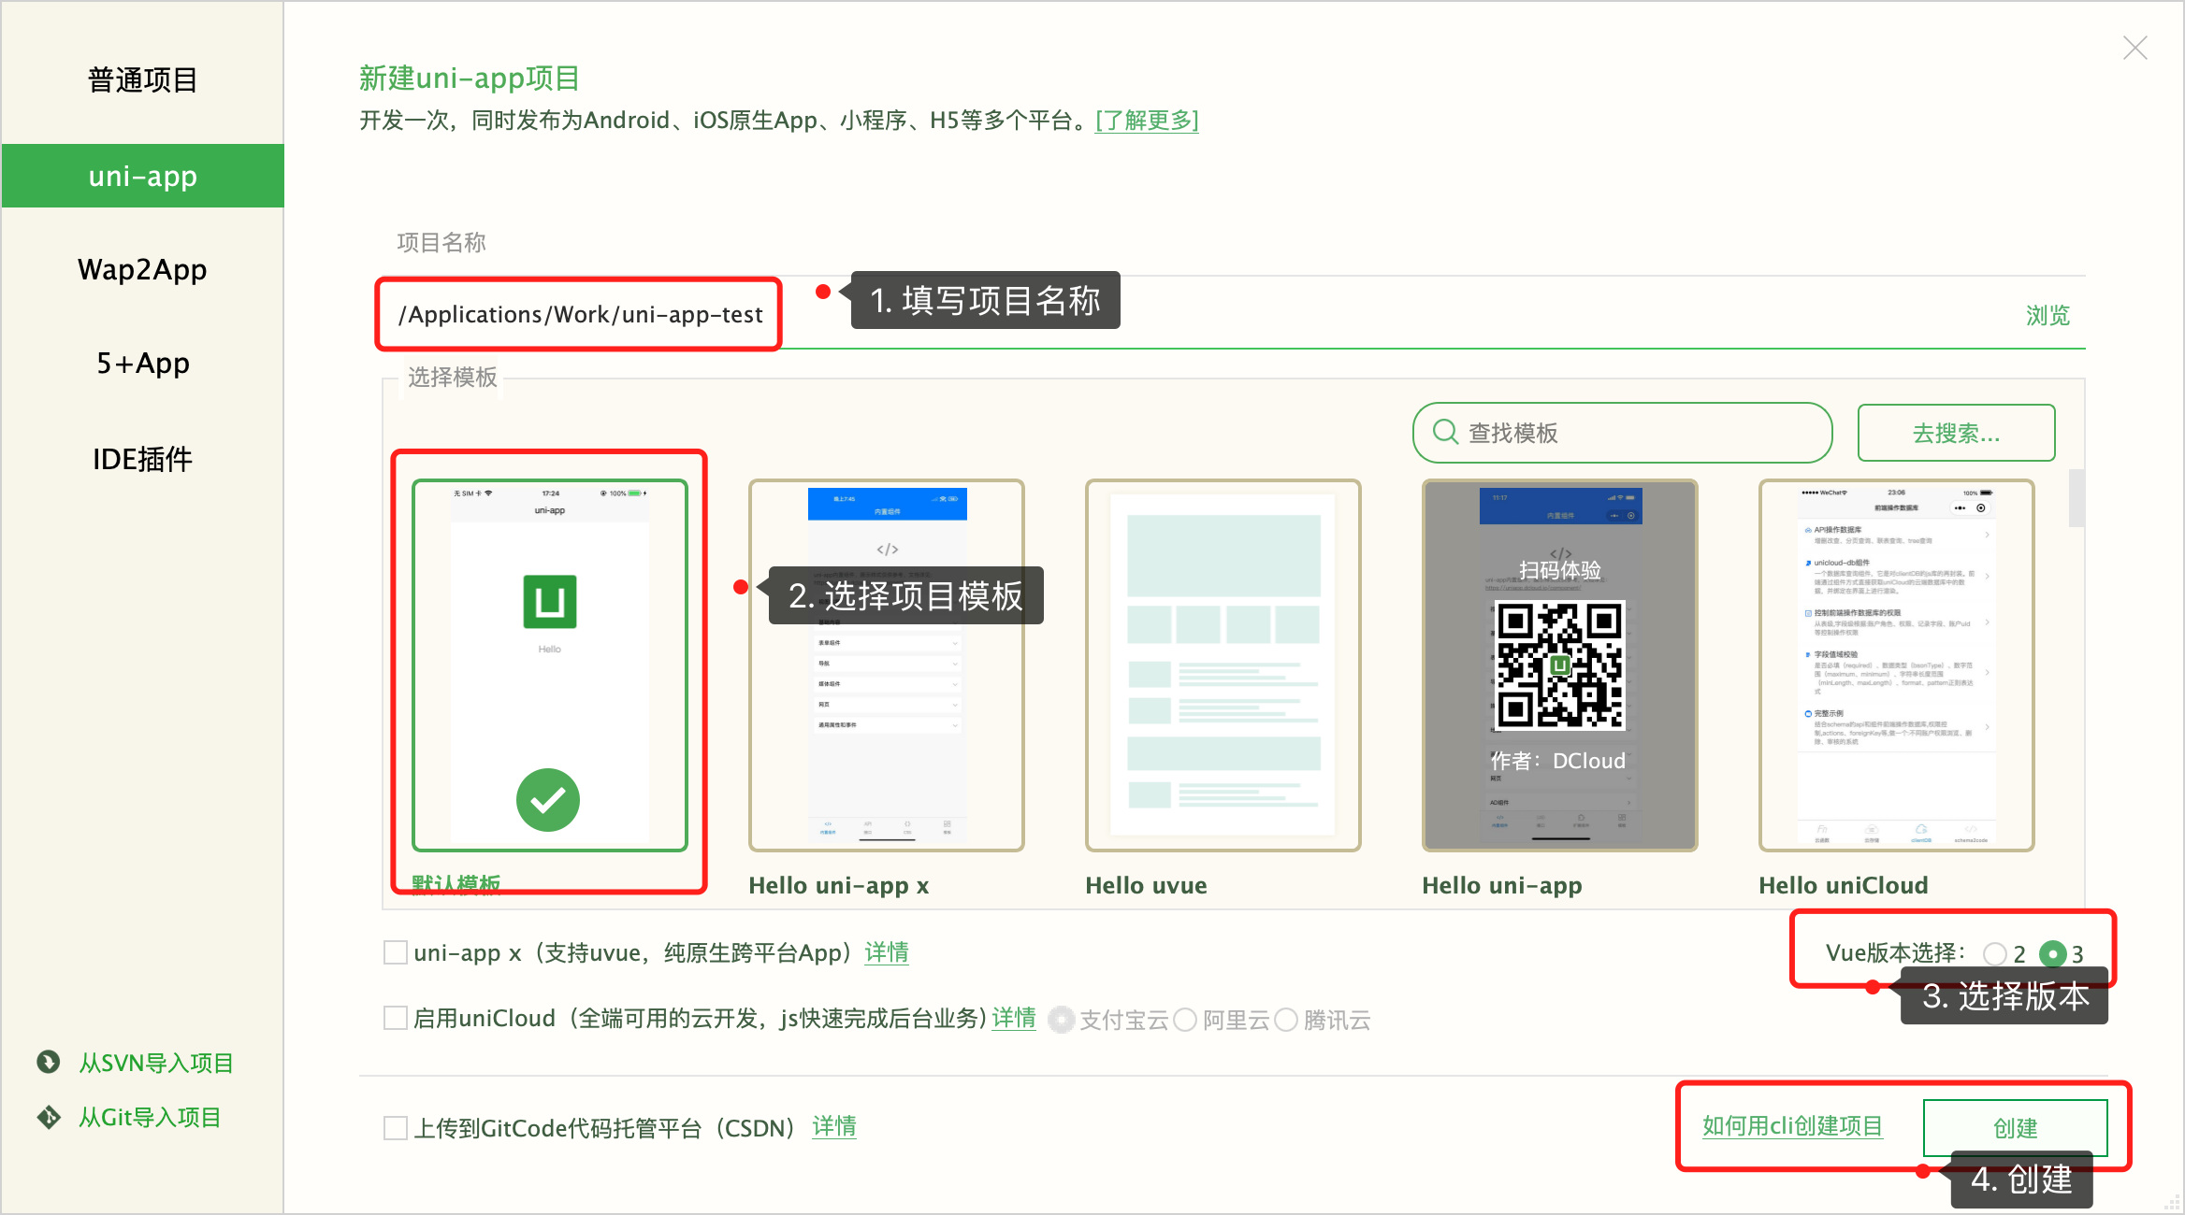
Task: Click the Hello uniCloud caption
Action: 1844,885
